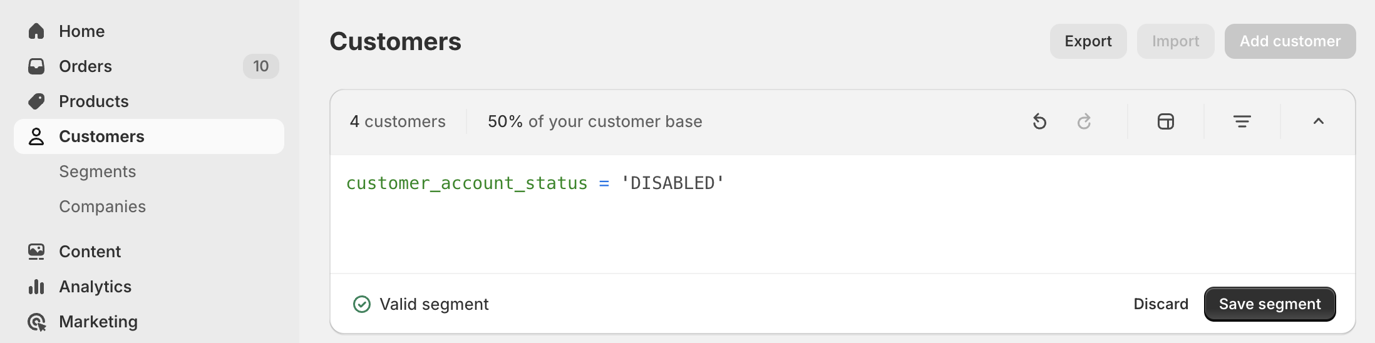Viewport: 1375px width, 343px height.
Task: Click the Home house icon
Action: pyautogui.click(x=36, y=31)
